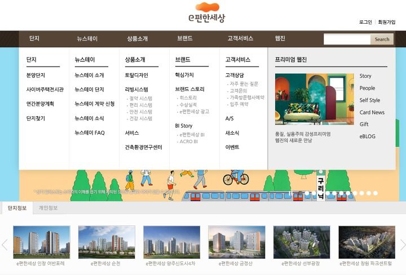Open 자주 묻는 질문 sub-link

pos(244,84)
